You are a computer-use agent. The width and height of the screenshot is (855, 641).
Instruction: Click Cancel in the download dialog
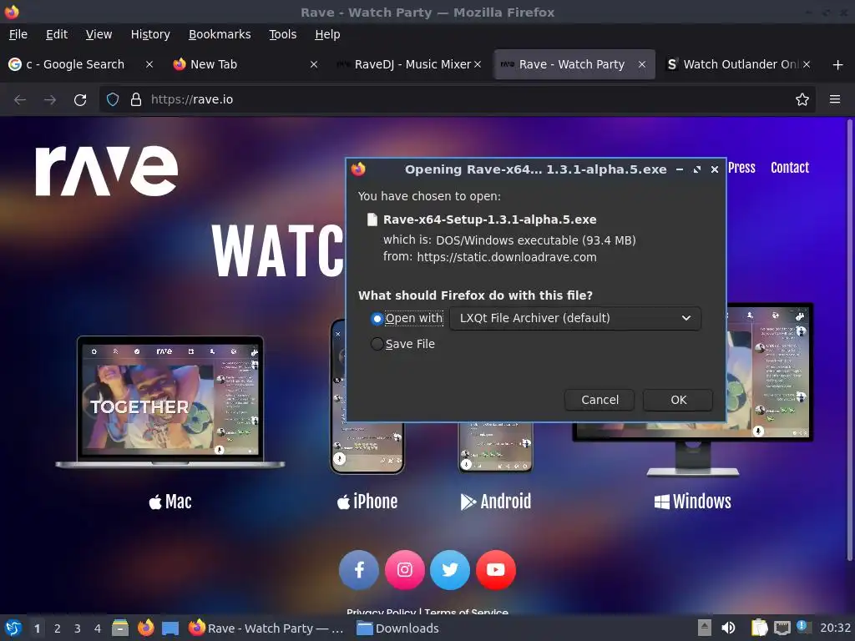coord(600,400)
